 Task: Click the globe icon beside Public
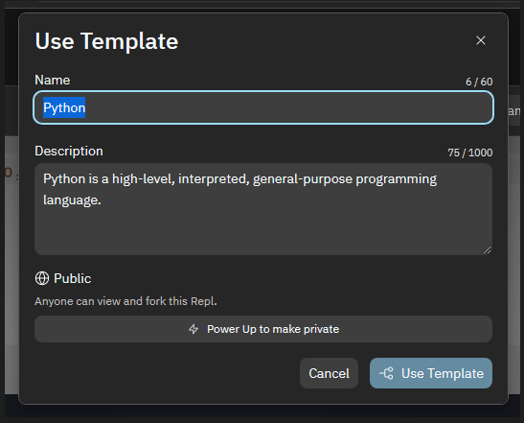click(x=42, y=278)
